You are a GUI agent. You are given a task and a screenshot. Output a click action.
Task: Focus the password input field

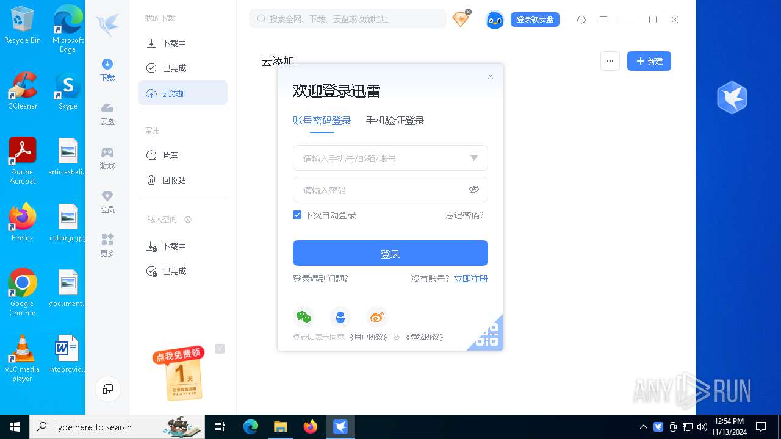click(x=390, y=190)
